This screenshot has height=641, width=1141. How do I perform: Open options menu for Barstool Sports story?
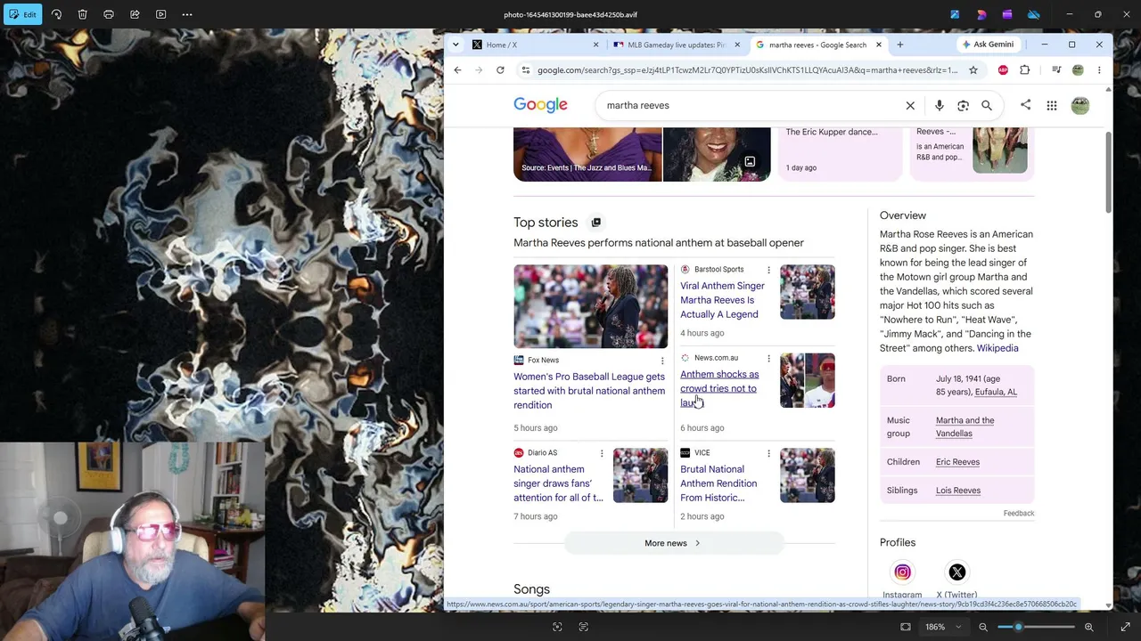768,270
